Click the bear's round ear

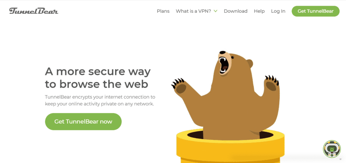click(250, 63)
